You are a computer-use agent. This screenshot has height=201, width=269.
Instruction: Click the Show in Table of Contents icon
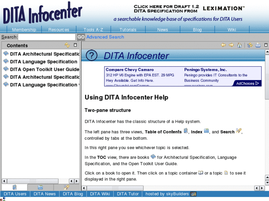250,45
